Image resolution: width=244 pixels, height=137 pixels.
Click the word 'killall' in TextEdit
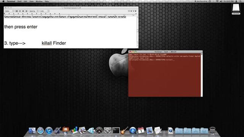(x=47, y=43)
